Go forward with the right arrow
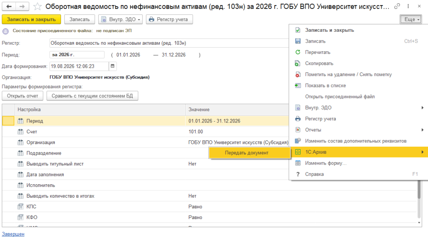This screenshot has width=428, height=239. click(23, 6)
